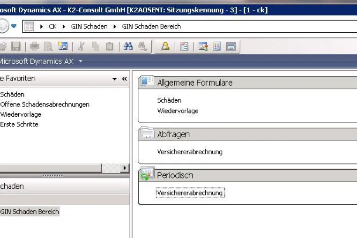The width and height of the screenshot is (357, 238).
Task: Click the Copy toolbar icon
Action: [96, 46]
